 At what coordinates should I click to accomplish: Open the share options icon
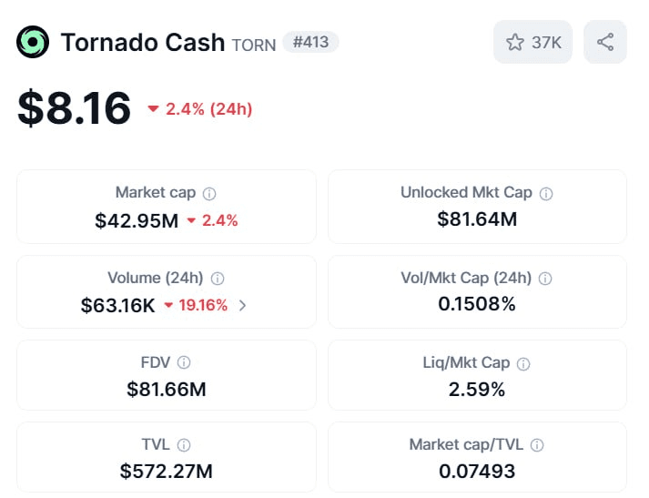point(605,42)
